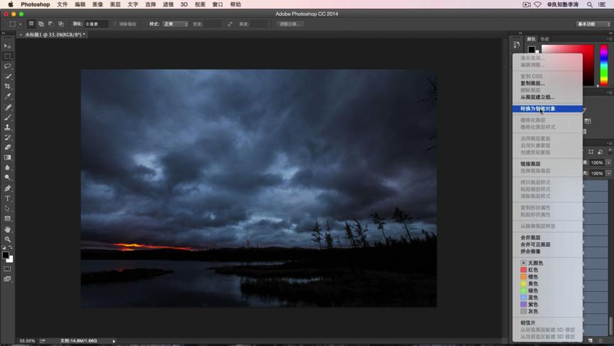Click 拼合图像 to flatten image
The height and width of the screenshot is (346, 614).
[x=530, y=251]
